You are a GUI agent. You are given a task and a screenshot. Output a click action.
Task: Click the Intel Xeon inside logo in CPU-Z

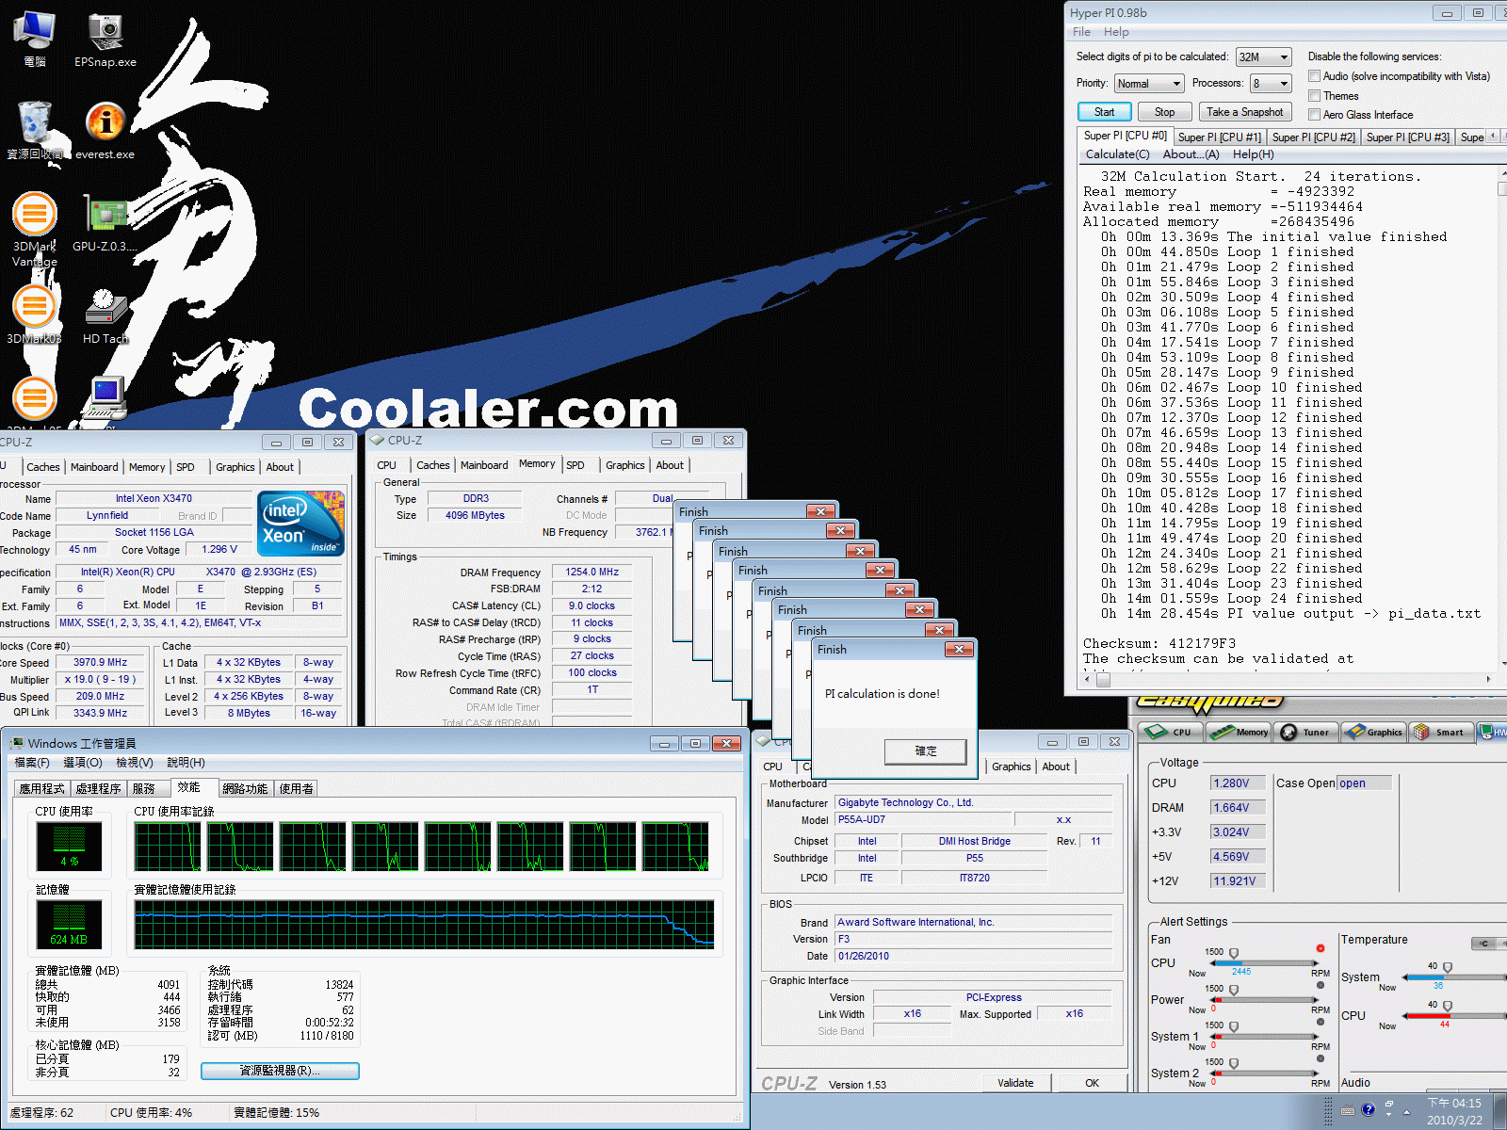pos(300,523)
